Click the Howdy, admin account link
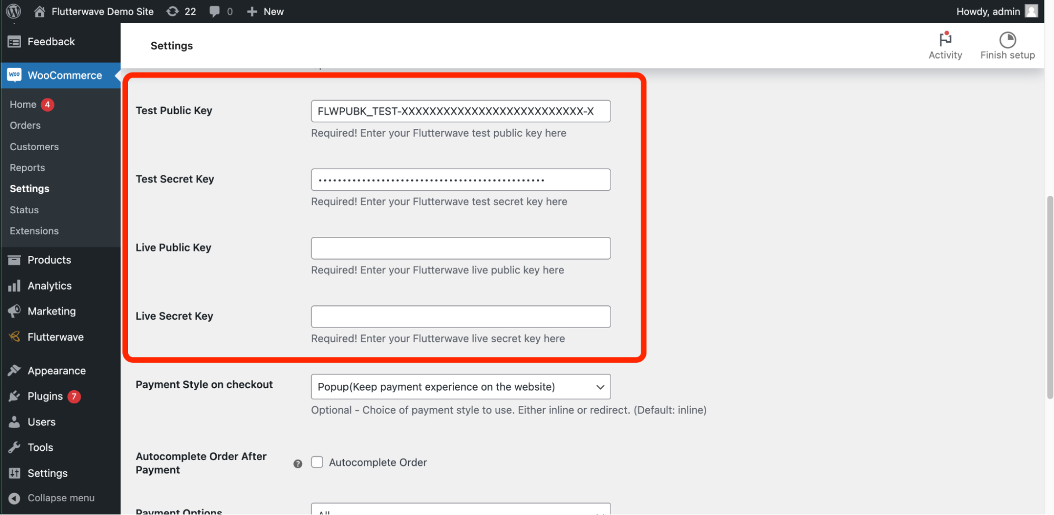The image size is (1054, 515). (x=988, y=11)
